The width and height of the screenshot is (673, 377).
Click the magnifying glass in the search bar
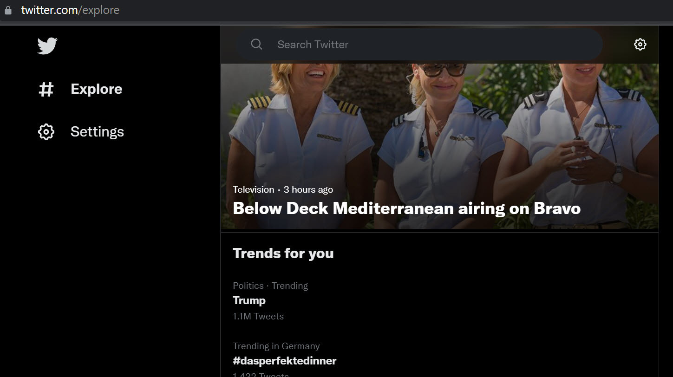coord(256,45)
